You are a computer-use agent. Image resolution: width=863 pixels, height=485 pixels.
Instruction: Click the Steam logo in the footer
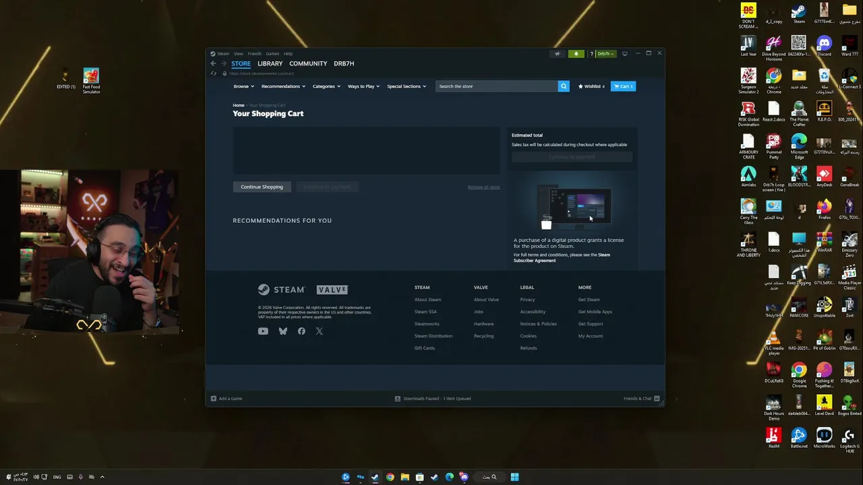click(281, 290)
